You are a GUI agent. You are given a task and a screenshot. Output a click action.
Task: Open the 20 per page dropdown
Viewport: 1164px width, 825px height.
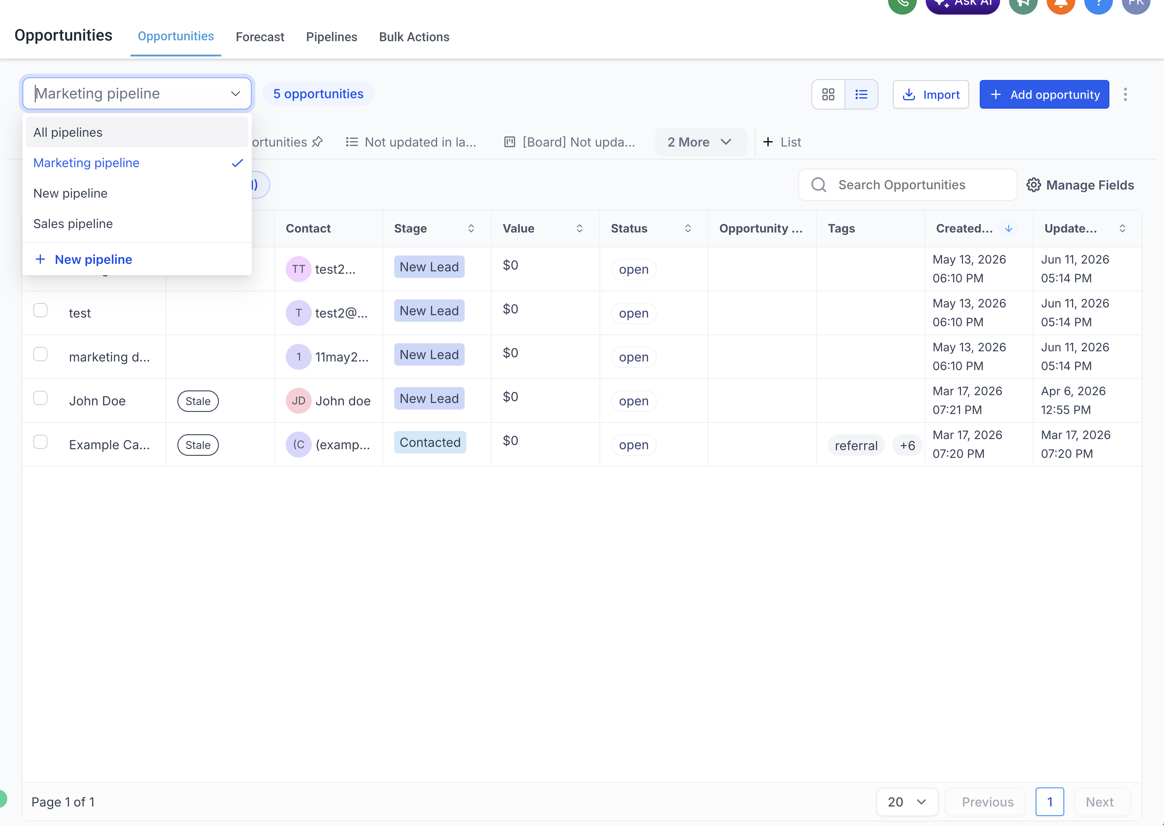click(907, 802)
